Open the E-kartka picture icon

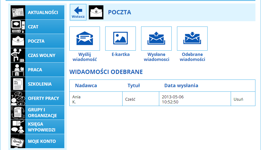point(120,38)
